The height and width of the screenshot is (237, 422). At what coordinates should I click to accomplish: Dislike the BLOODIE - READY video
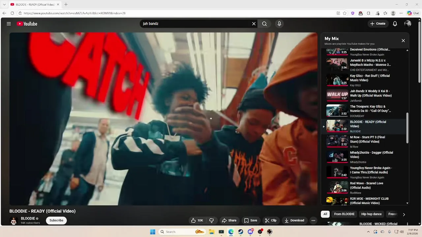pyautogui.click(x=212, y=221)
